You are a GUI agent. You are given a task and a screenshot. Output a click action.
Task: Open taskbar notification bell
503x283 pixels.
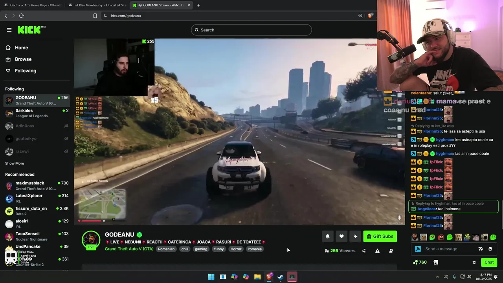[x=496, y=277]
